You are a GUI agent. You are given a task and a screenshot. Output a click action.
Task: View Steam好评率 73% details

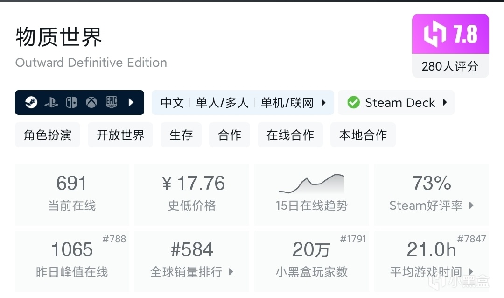pos(432,194)
